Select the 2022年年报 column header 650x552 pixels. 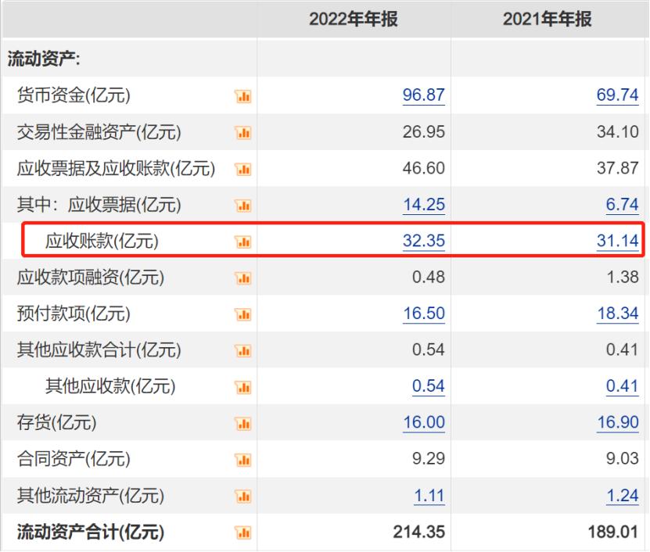[354, 20]
